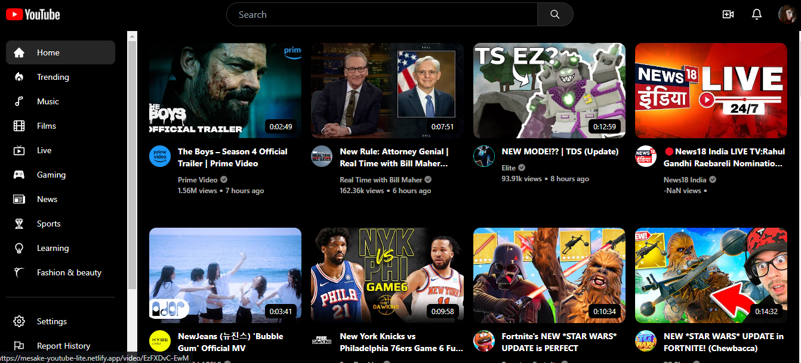Open NEW MODE!?? TDS (Update) title

coord(560,151)
